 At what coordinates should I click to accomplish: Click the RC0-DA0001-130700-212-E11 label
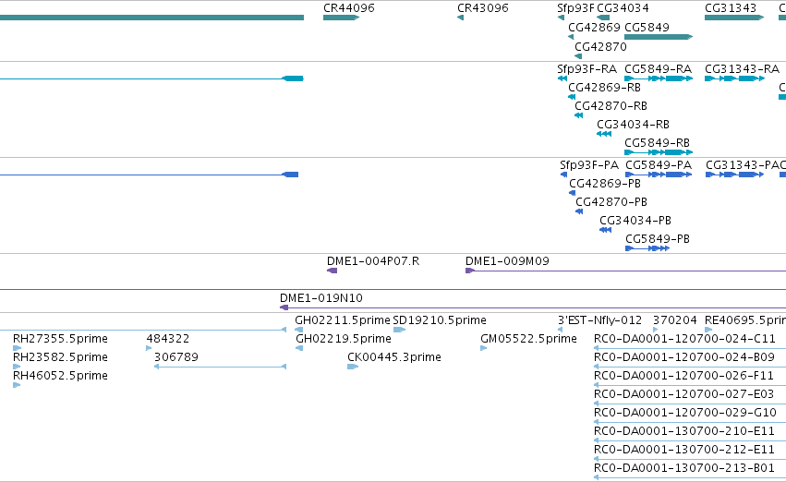click(684, 450)
